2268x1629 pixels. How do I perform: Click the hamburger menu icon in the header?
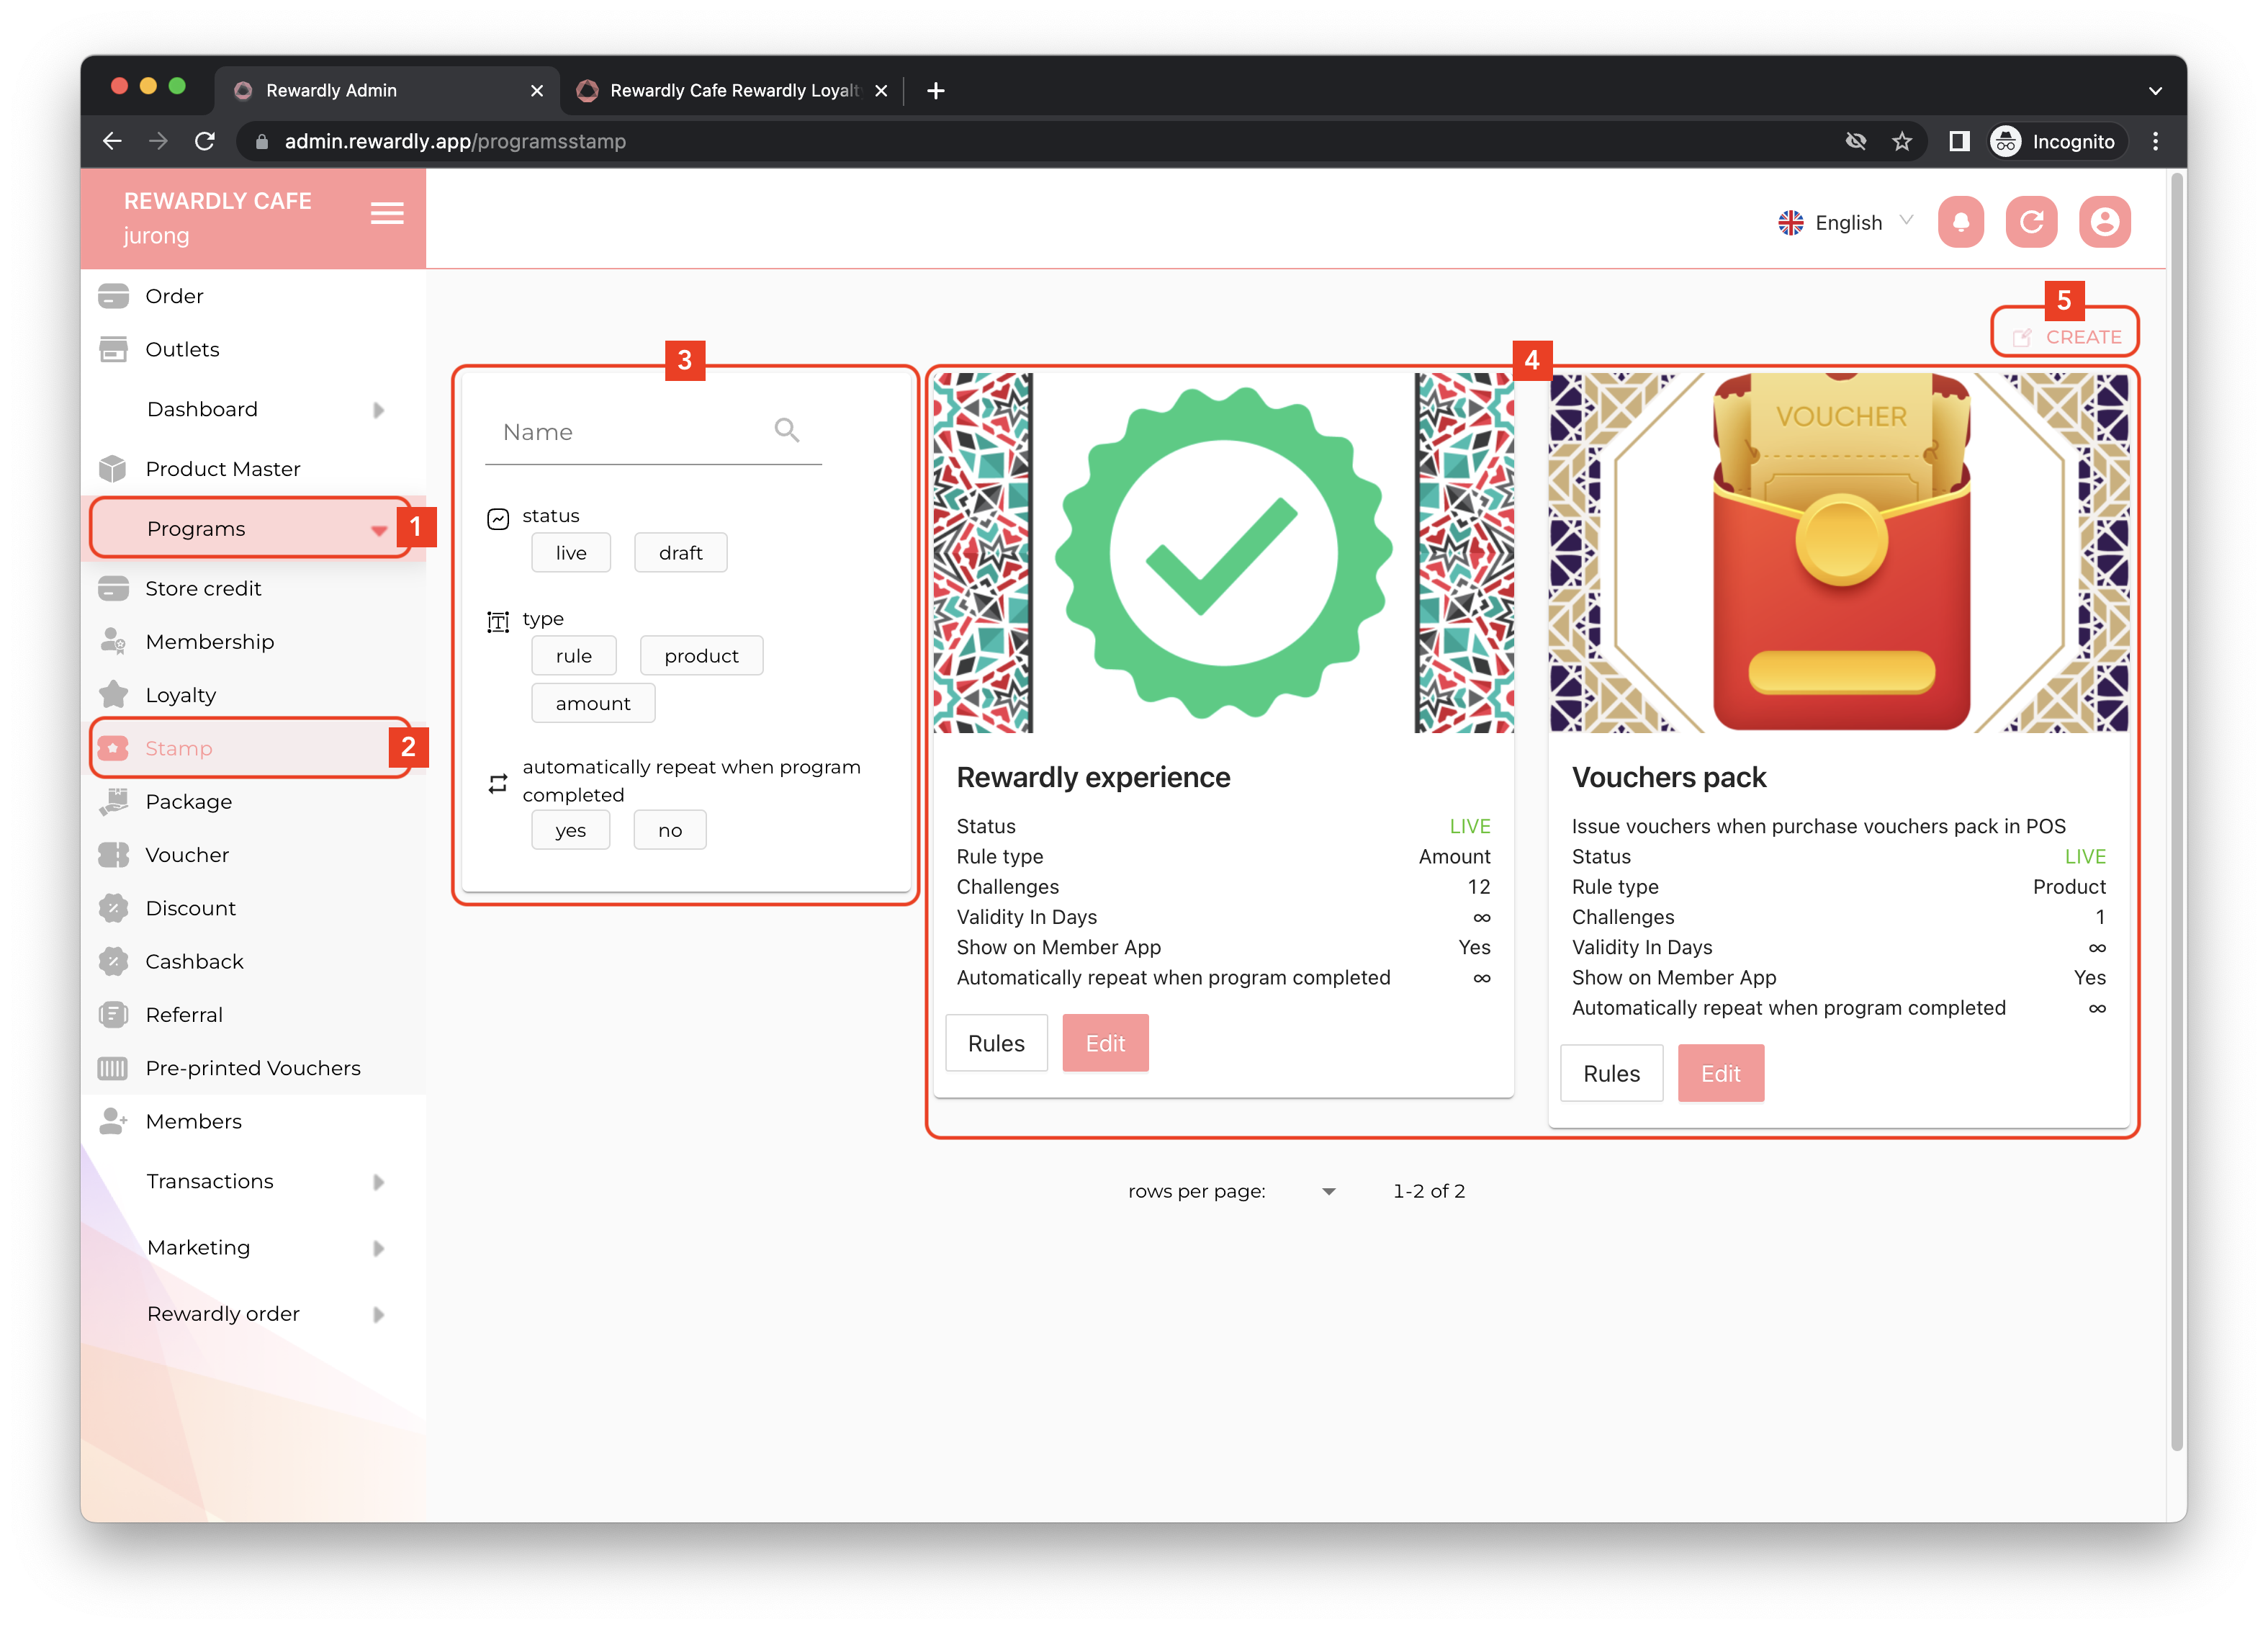click(387, 213)
